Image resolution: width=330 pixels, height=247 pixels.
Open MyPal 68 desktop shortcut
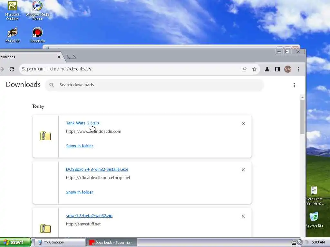(x=13, y=35)
